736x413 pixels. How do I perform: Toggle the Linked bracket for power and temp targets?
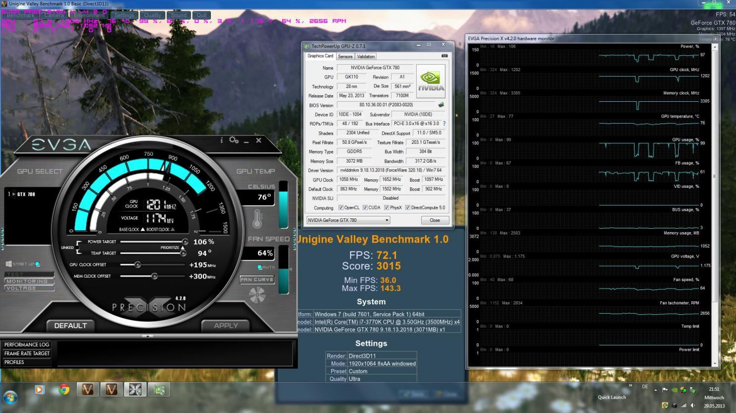78,248
